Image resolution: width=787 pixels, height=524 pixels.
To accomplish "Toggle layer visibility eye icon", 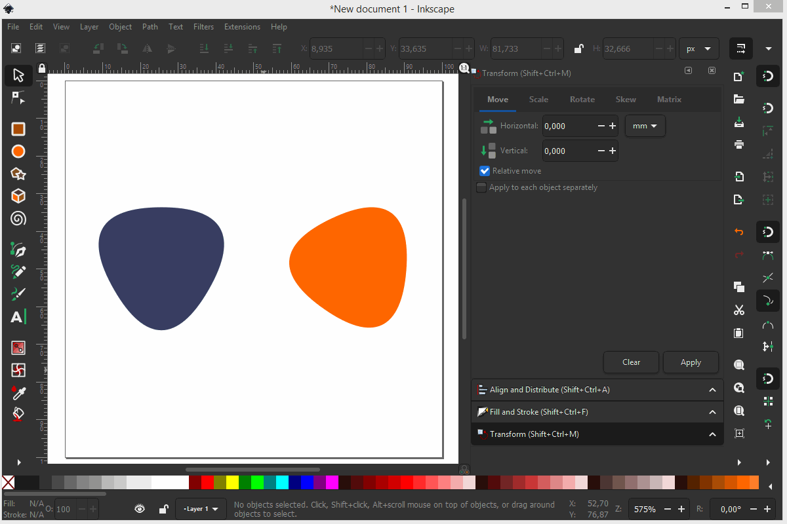I will (140, 509).
